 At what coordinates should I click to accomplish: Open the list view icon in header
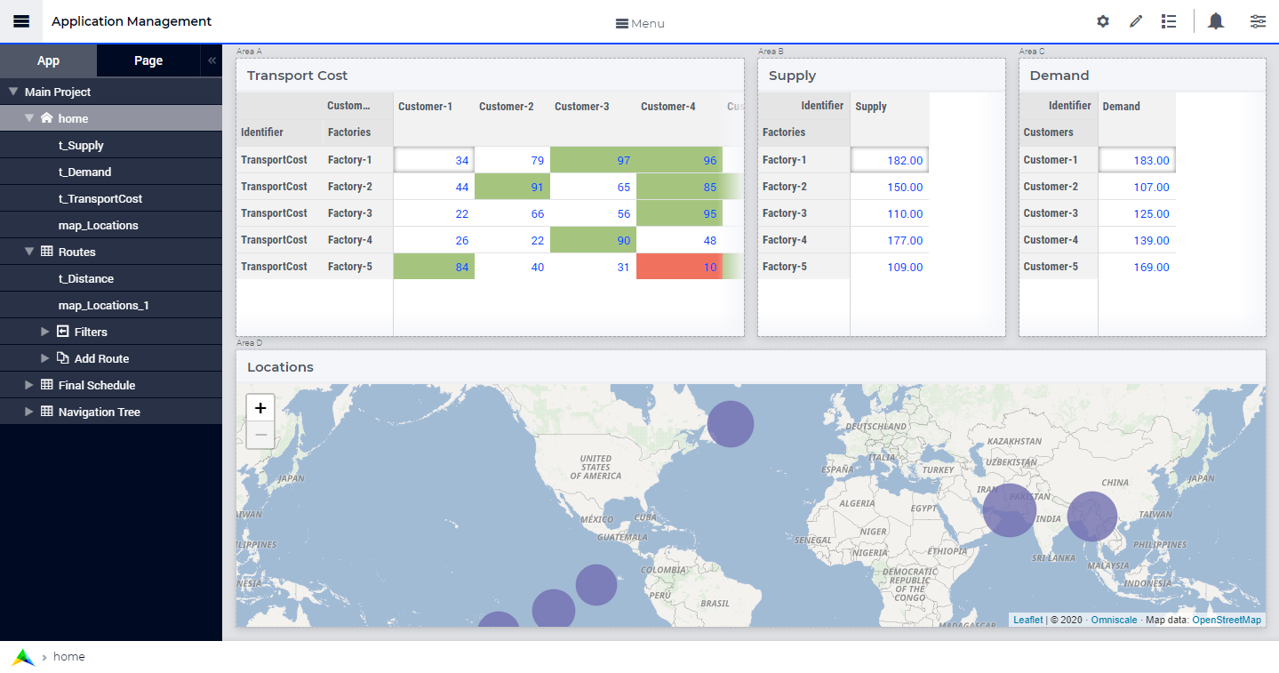(1169, 21)
